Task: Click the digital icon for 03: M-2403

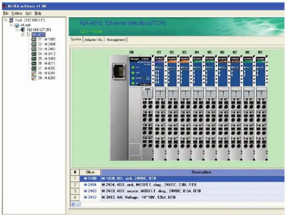Action: [x=34, y=49]
